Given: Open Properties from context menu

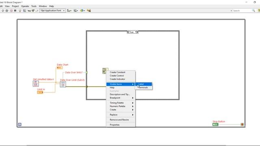Looking at the screenshot, I should coord(121,125).
